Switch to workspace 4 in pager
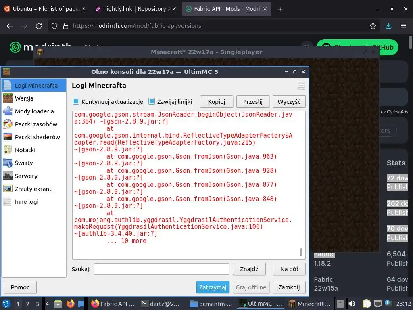This screenshot has height=310, width=413. [47, 304]
